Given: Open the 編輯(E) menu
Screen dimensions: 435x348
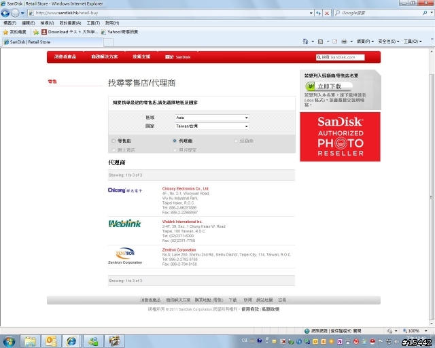Looking at the screenshot, I should [x=29, y=23].
